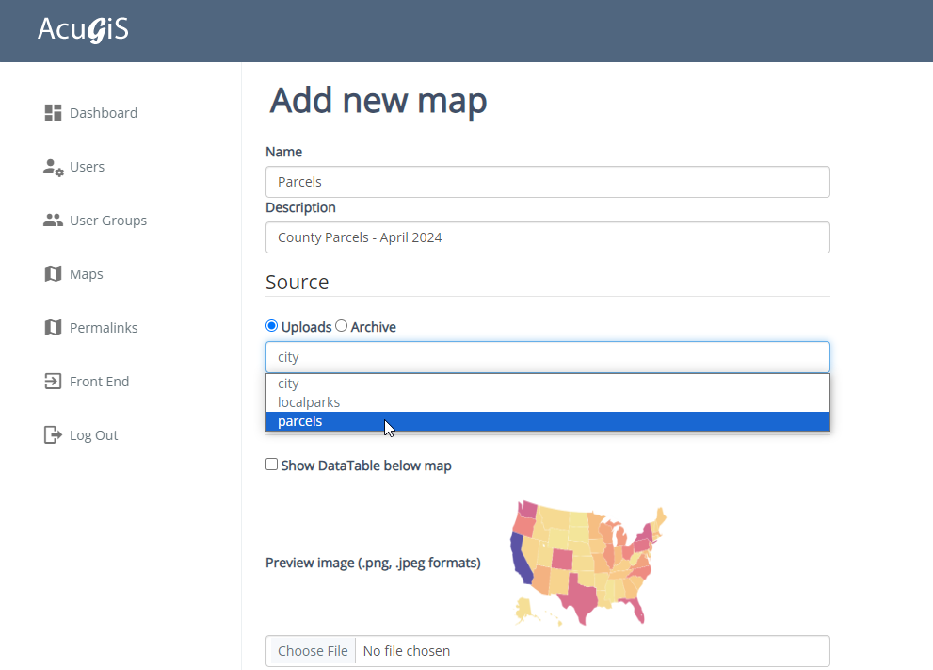Viewport: 933px width, 670px height.
Task: Click the Log Out link text
Action: (94, 435)
